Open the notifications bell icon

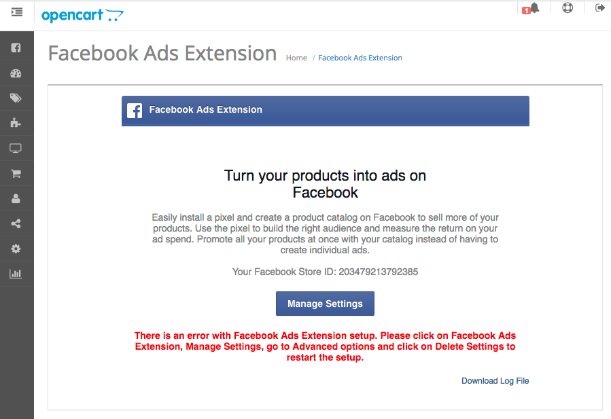click(x=535, y=7)
